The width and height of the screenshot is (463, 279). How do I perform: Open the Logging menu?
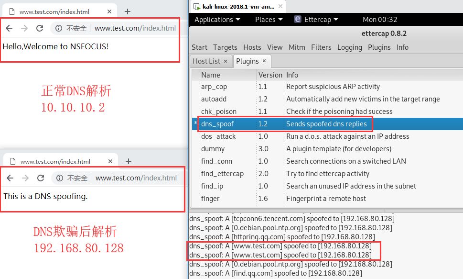tap(350, 47)
